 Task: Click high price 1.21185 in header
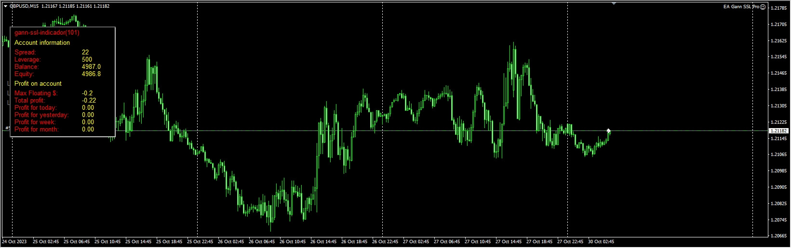point(67,6)
